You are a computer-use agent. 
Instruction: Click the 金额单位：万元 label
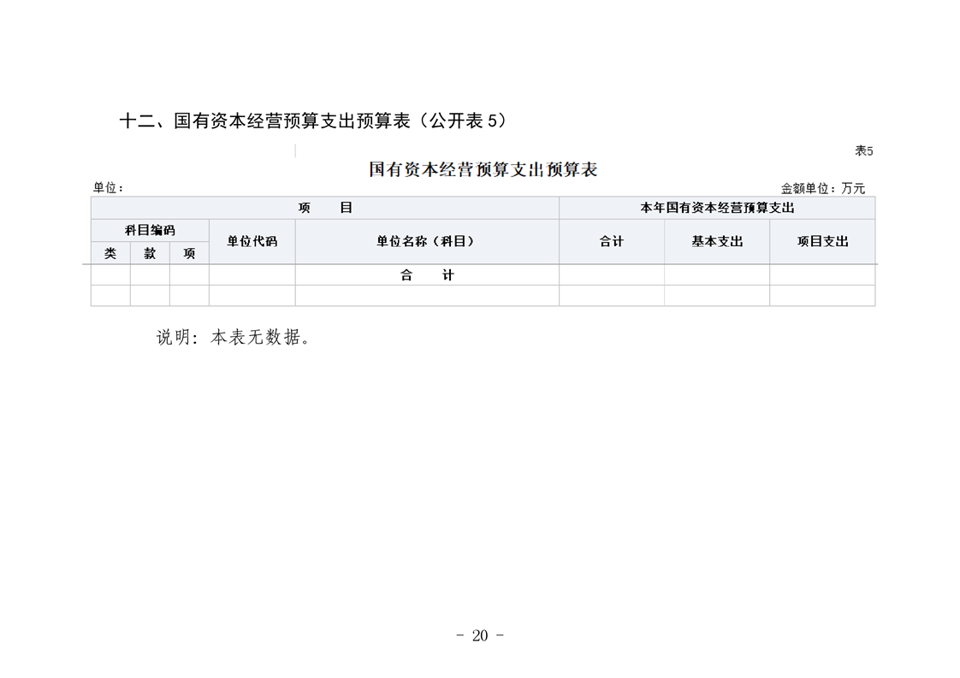tap(823, 188)
